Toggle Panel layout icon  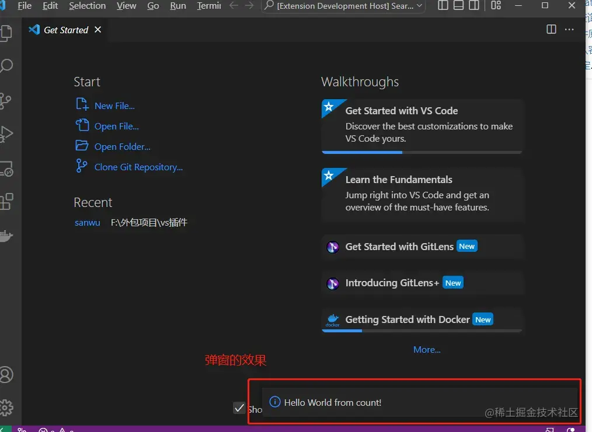(458, 5)
